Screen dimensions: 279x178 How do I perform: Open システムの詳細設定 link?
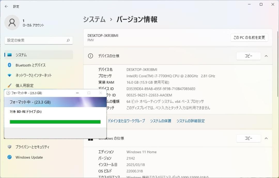point(190,121)
